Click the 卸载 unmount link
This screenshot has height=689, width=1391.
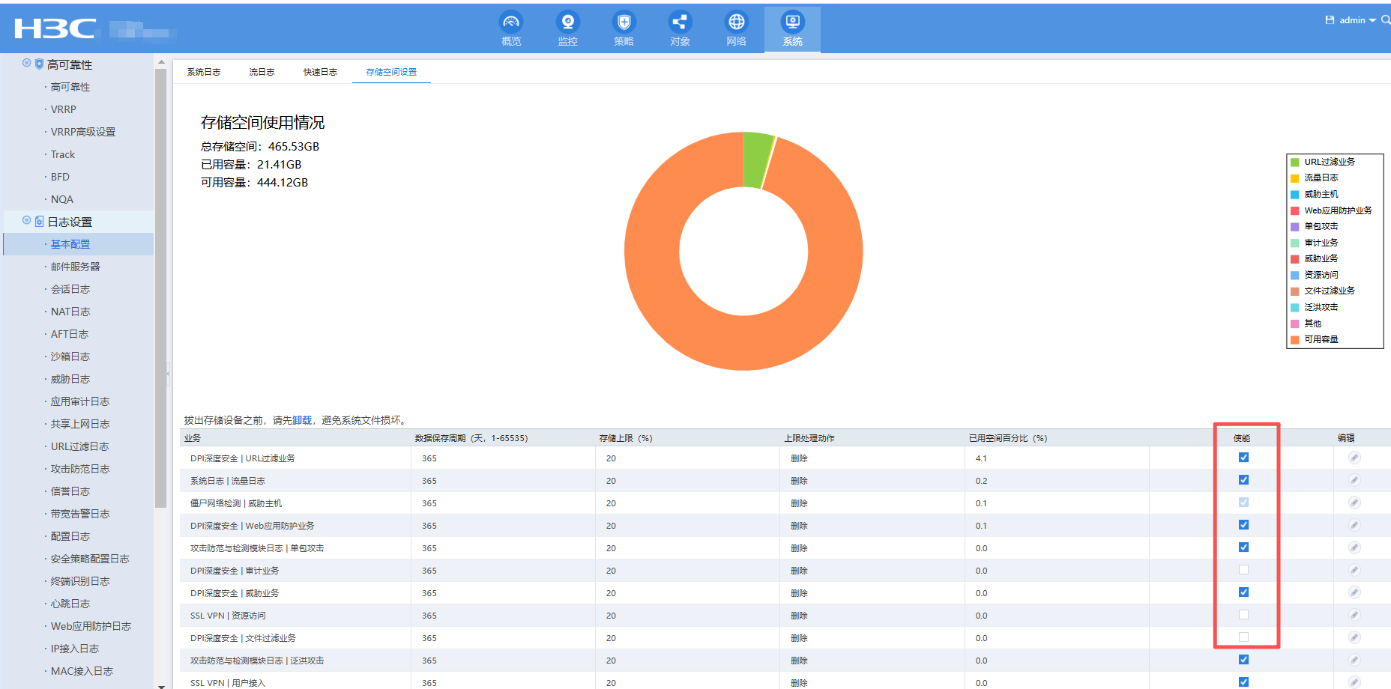[x=301, y=420]
